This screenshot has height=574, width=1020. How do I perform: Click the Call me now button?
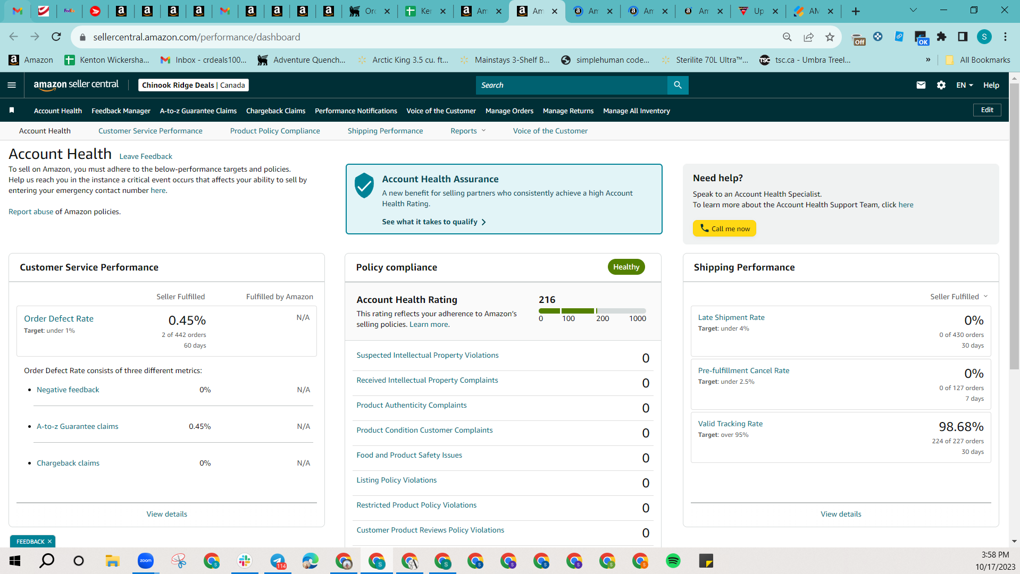coord(724,229)
